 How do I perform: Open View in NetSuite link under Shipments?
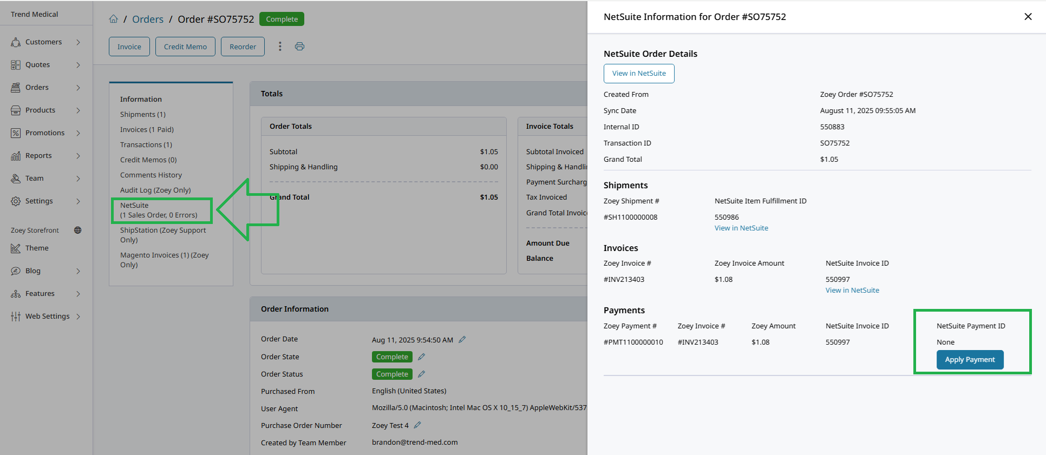[741, 228]
